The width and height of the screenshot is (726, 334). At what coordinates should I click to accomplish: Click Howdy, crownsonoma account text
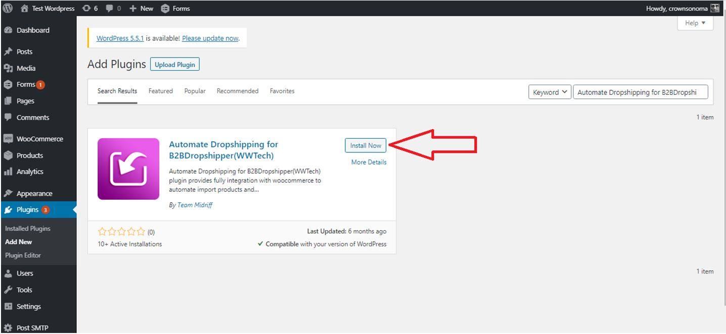pyautogui.click(x=677, y=9)
